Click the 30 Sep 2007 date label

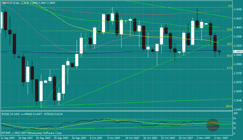79,138
